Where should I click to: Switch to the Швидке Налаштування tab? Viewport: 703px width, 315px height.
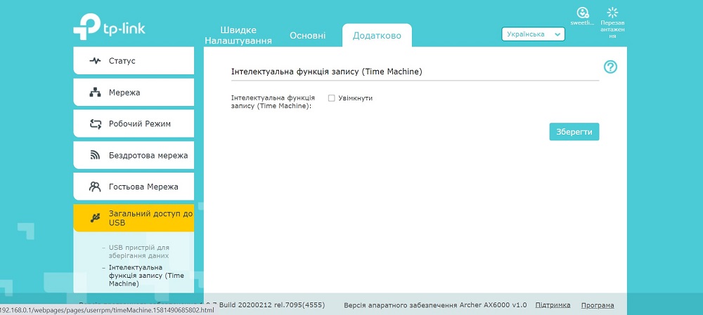point(238,35)
